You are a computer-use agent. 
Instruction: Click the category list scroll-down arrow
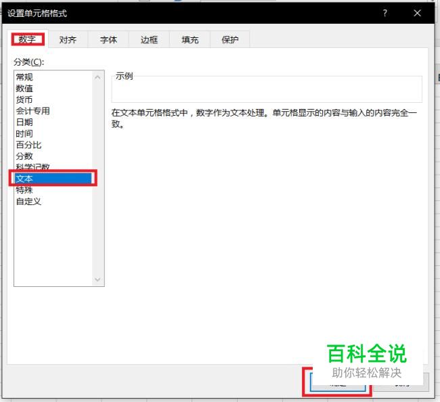[97, 280]
